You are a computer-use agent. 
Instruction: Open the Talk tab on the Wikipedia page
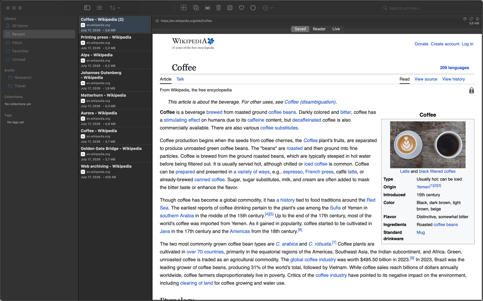pyautogui.click(x=180, y=79)
